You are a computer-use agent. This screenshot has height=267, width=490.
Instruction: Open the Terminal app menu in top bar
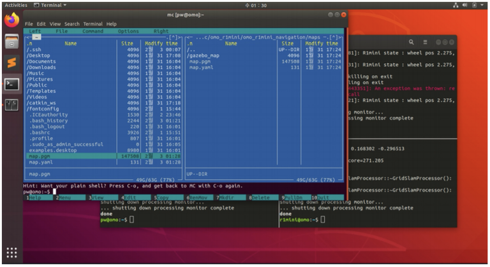pyautogui.click(x=50, y=5)
